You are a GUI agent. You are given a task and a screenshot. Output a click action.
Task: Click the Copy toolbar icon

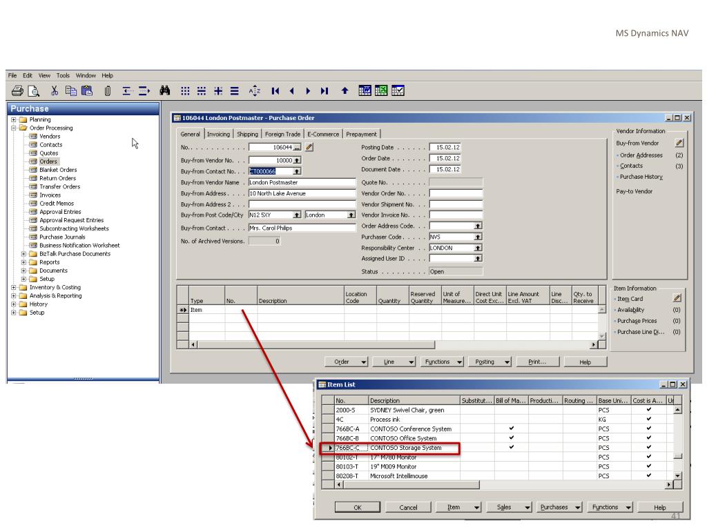click(x=71, y=90)
